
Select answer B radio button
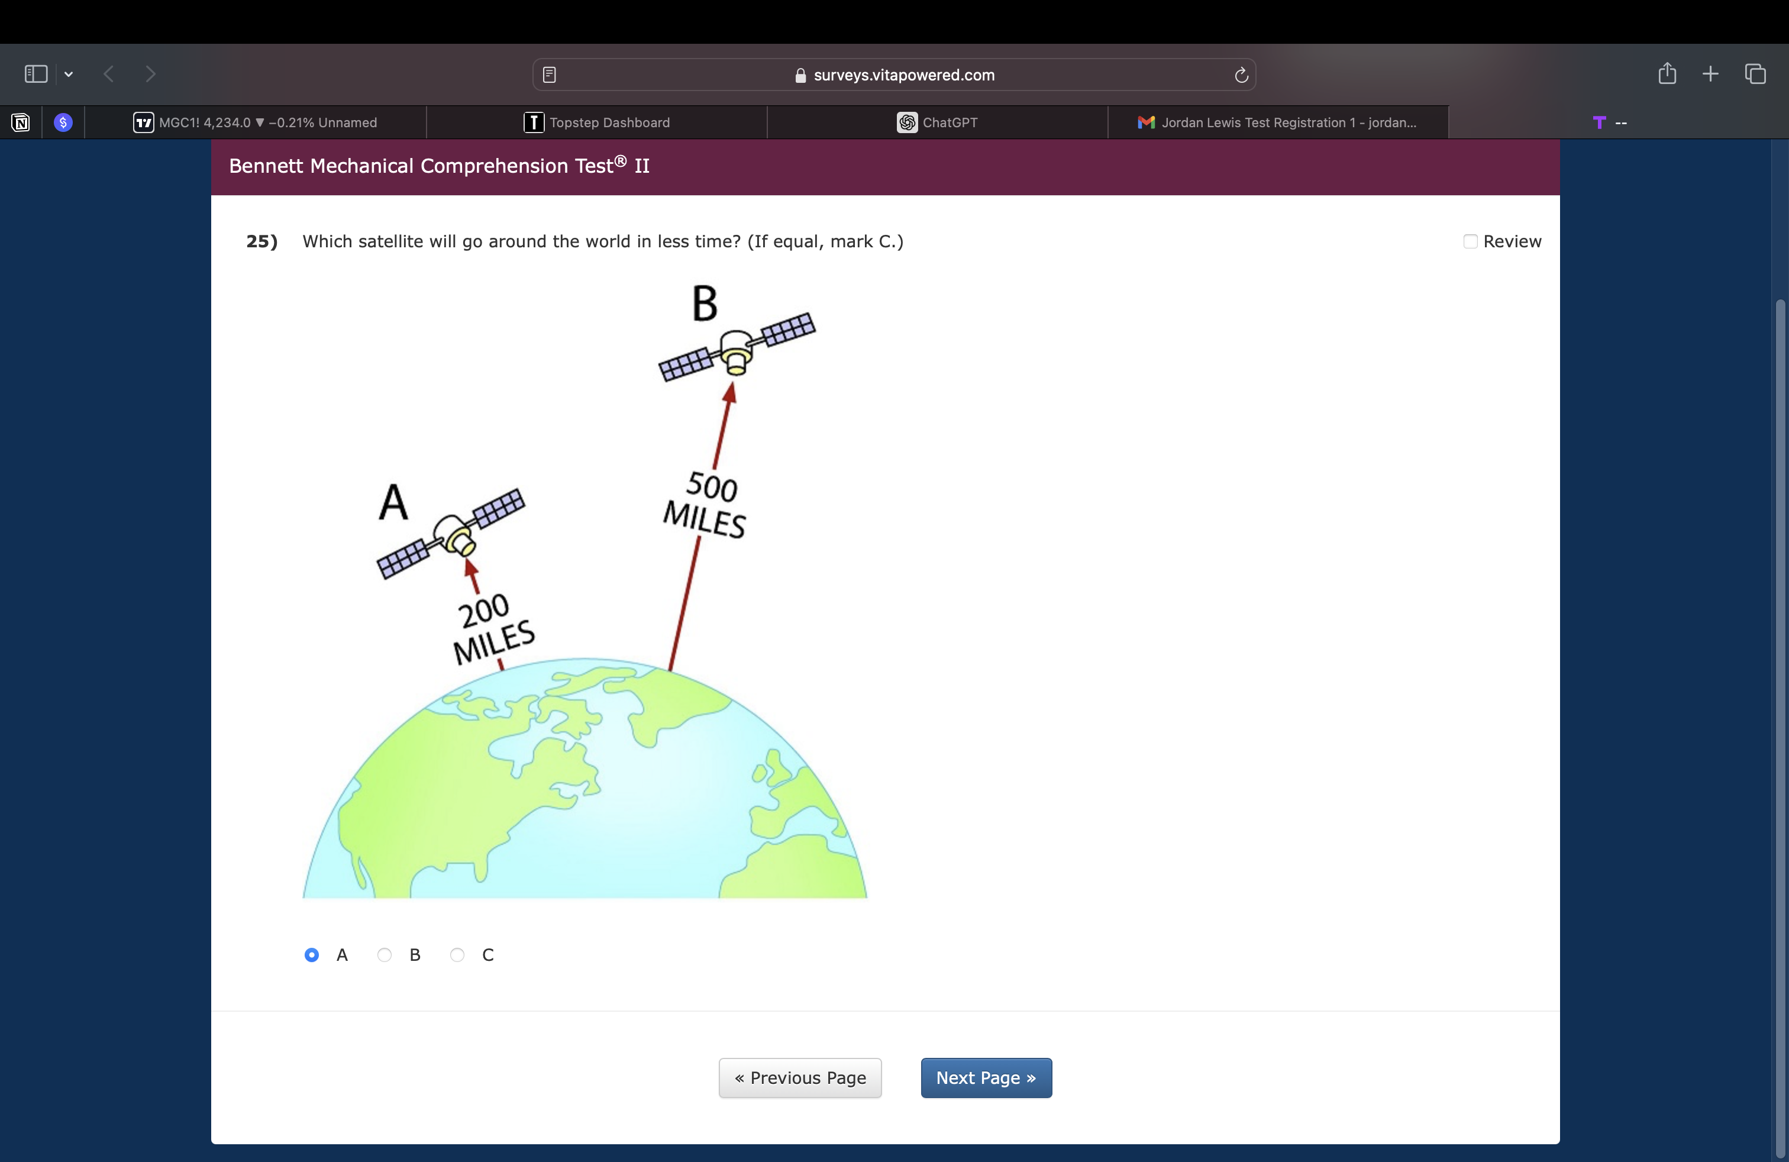coord(384,954)
